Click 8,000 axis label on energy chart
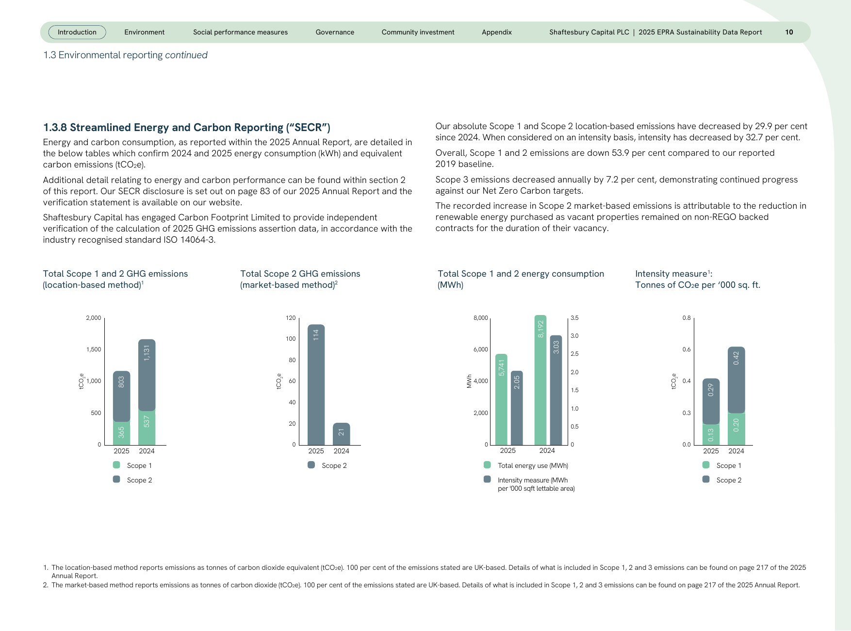This screenshot has height=631, width=851. [x=480, y=318]
